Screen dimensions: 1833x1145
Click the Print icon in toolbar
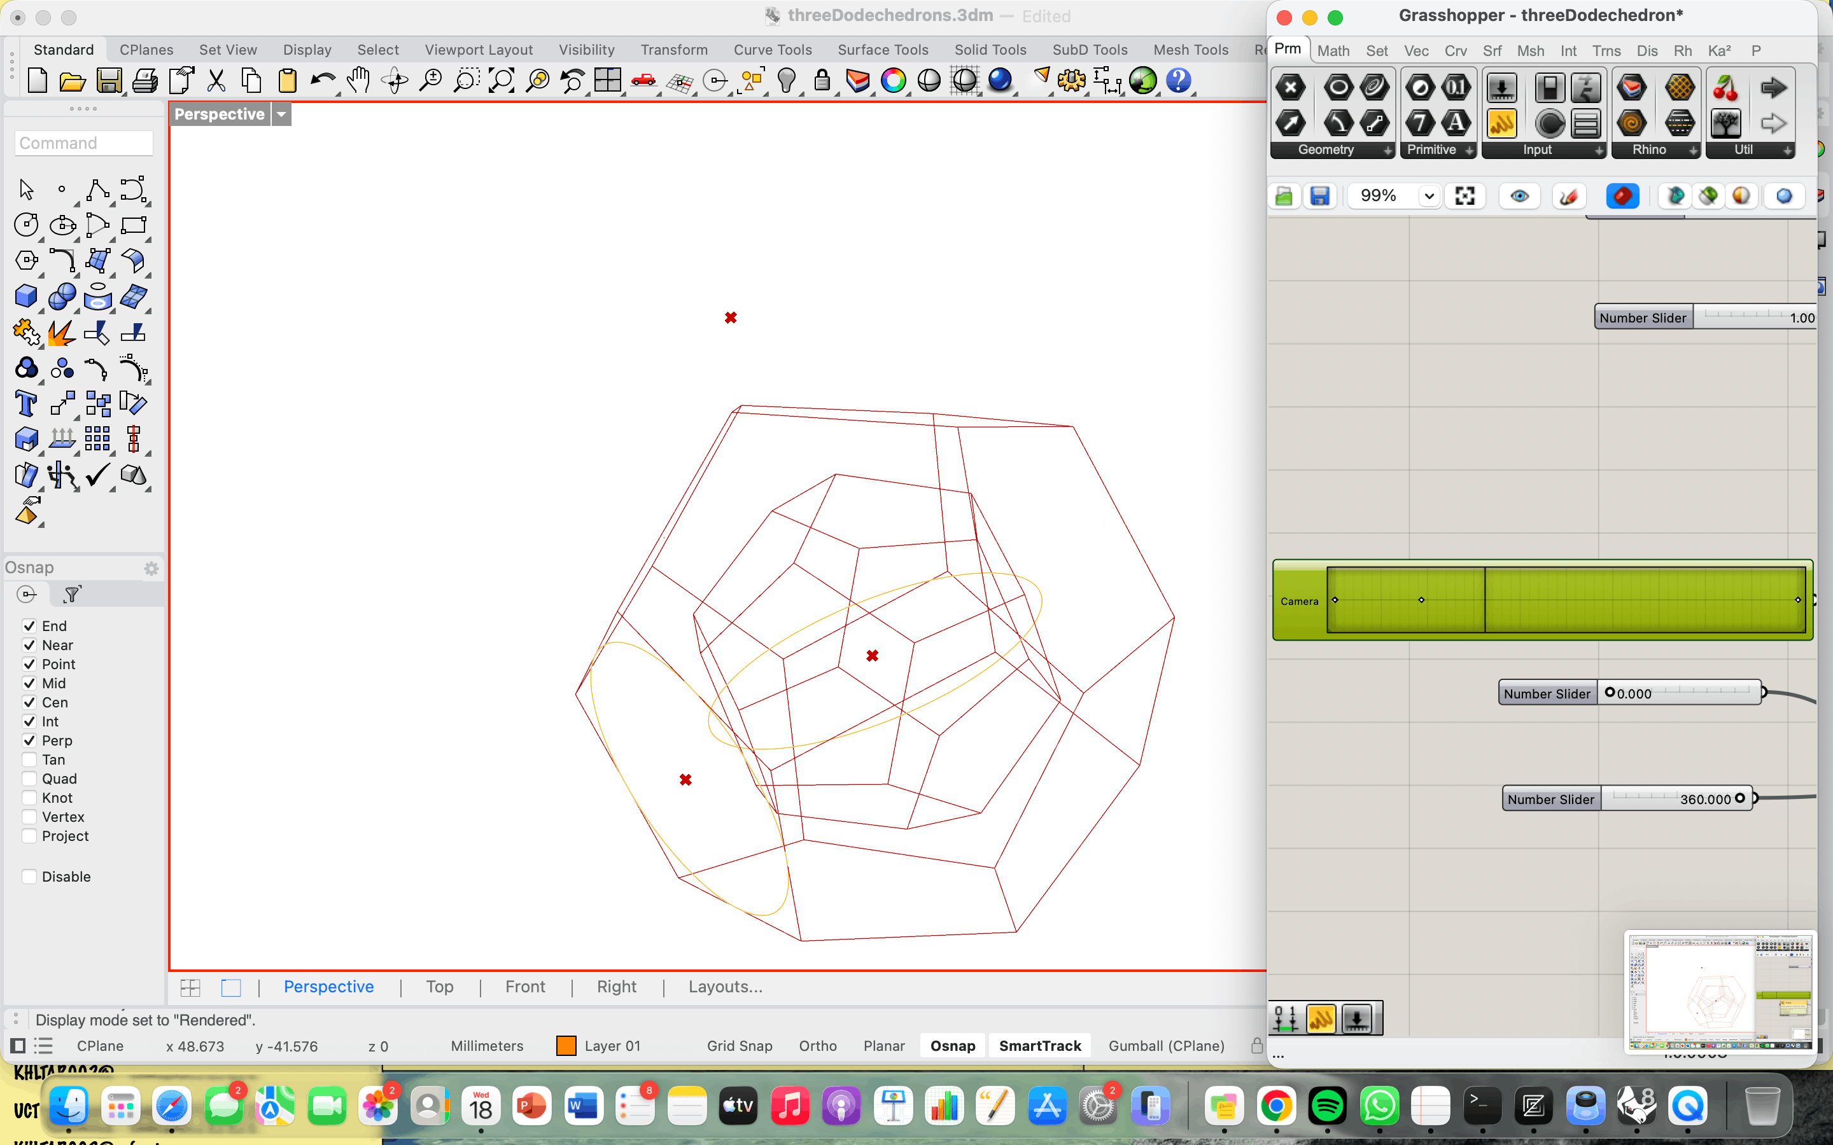point(144,80)
